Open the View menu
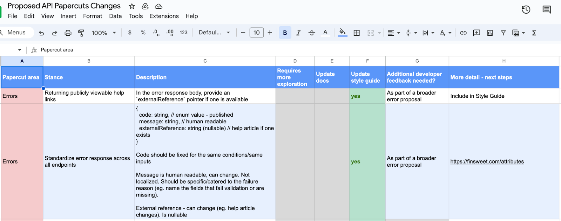Image resolution: width=561 pixels, height=221 pixels. pos(47,16)
